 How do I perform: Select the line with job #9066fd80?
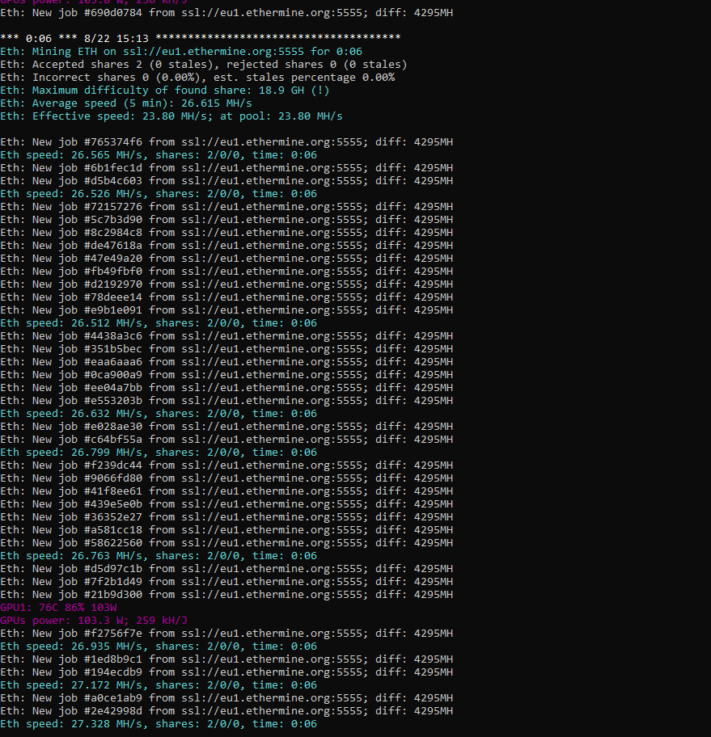pyautogui.click(x=226, y=478)
